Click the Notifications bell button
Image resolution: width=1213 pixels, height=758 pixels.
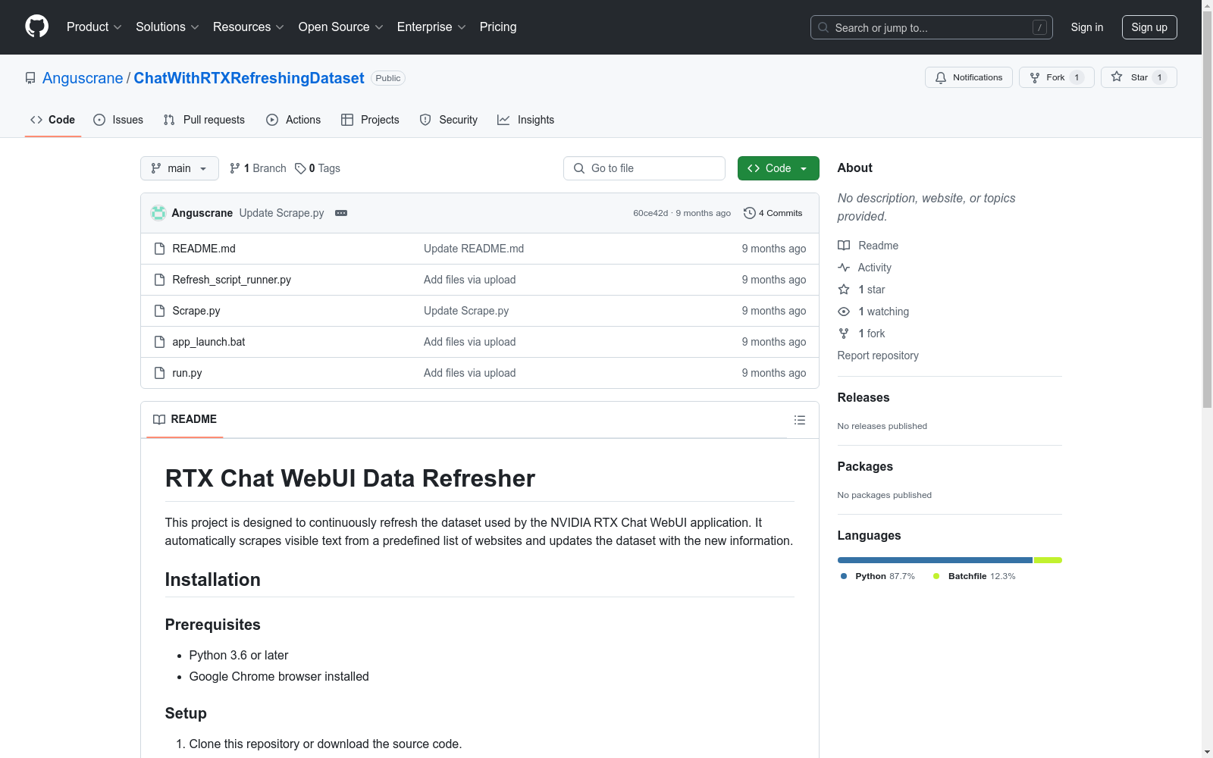[x=968, y=77]
